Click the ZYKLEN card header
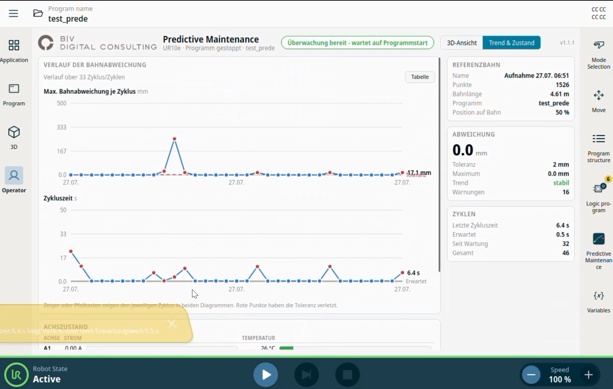Viewport: 613px width, 389px height. pyautogui.click(x=464, y=214)
